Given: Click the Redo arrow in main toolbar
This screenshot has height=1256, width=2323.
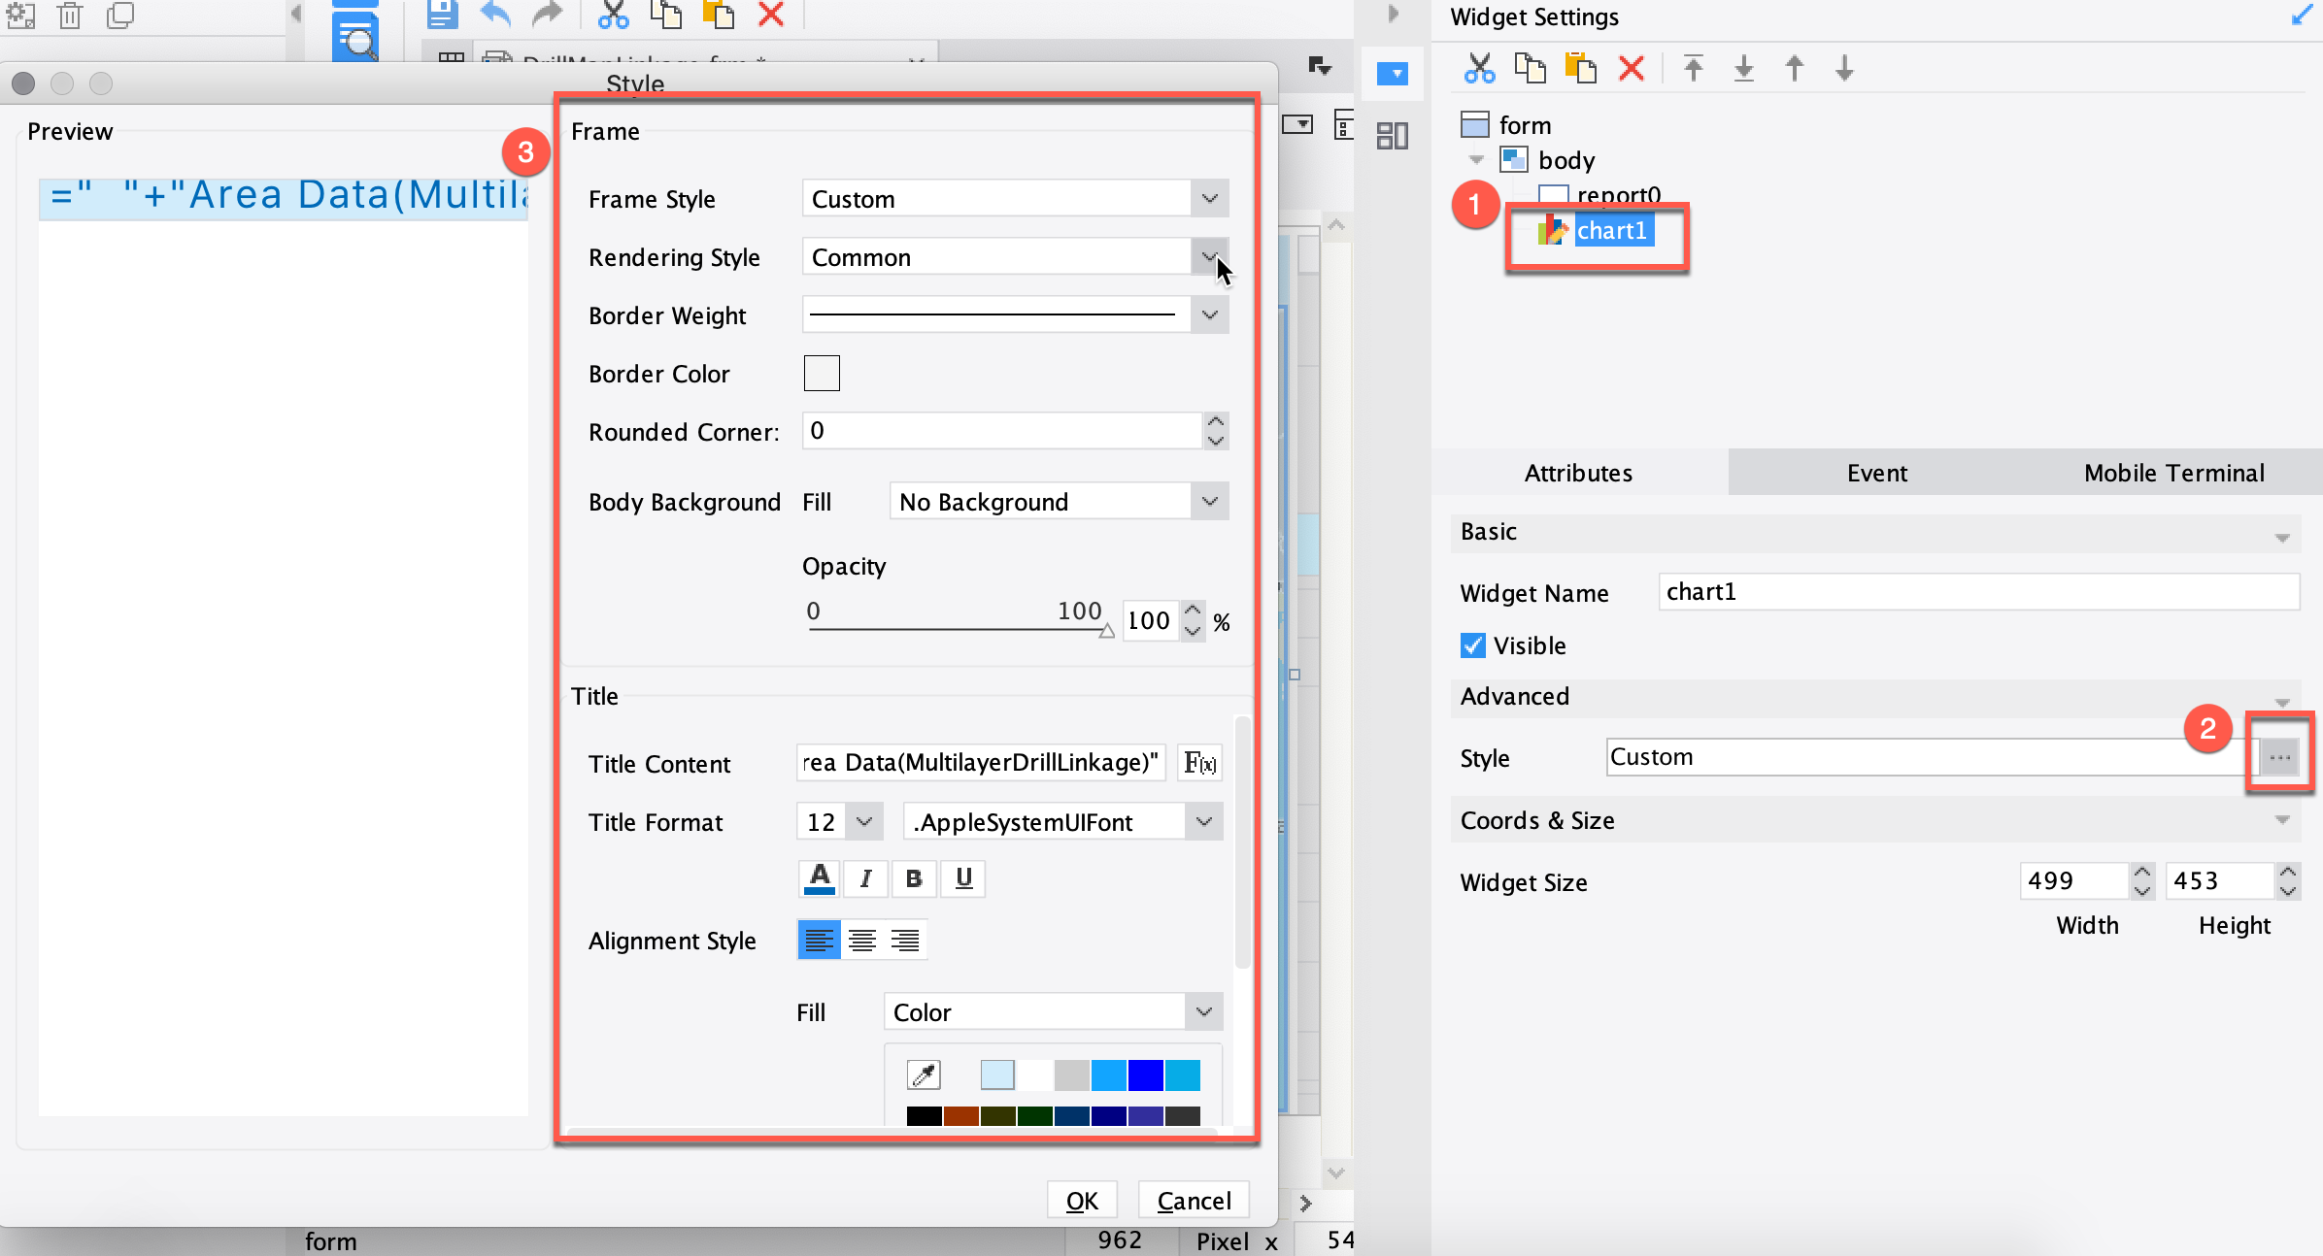Looking at the screenshot, I should click(x=548, y=15).
